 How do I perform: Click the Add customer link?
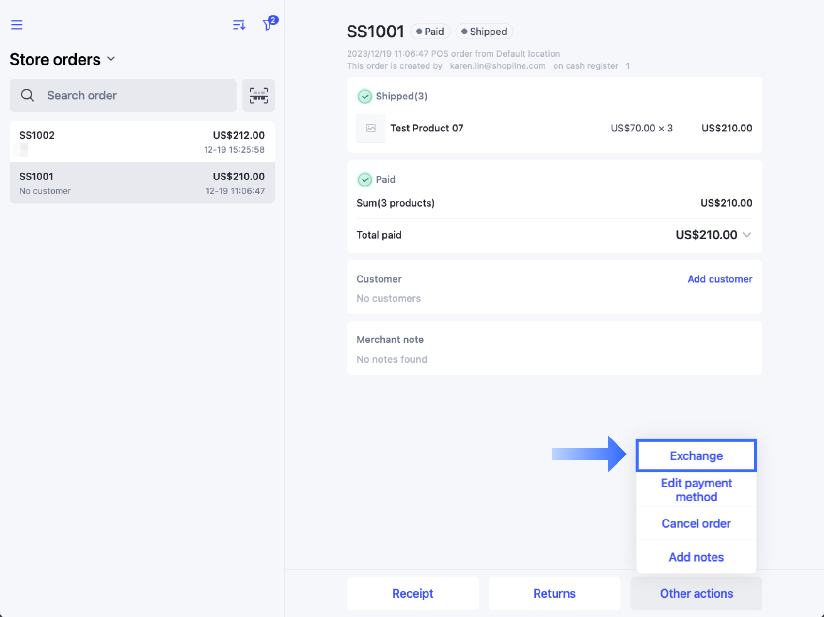[x=720, y=279]
